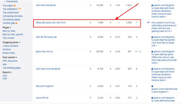Export data as CSV
Screen dimensions: 182x104
click(x=5, y=76)
